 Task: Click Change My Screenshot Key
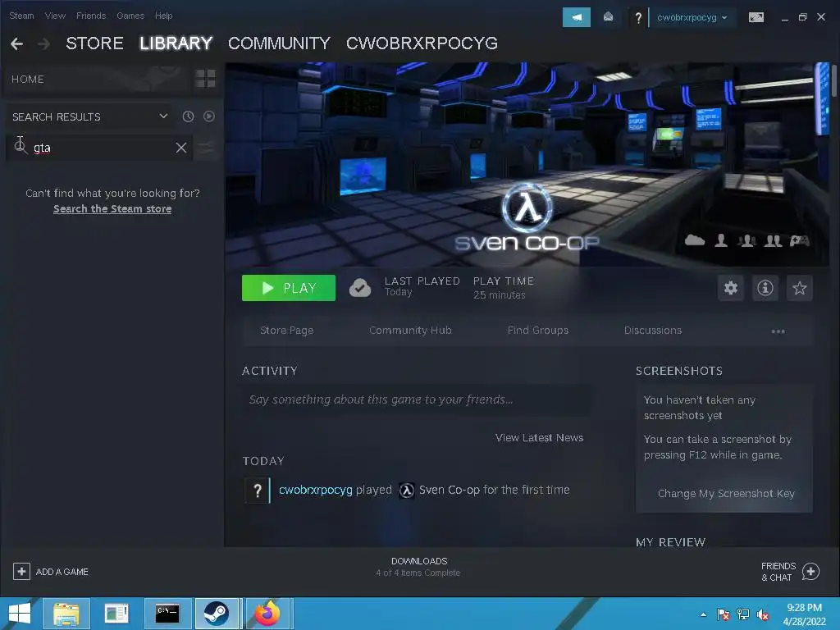point(726,493)
